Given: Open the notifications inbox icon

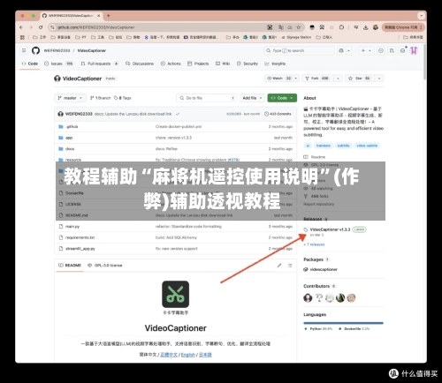Looking at the screenshot, I should click(402, 50).
